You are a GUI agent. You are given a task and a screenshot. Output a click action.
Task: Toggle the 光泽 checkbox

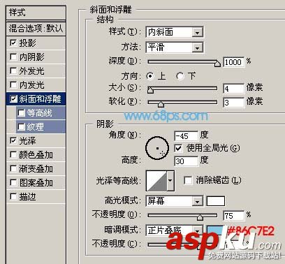[x=13, y=140]
